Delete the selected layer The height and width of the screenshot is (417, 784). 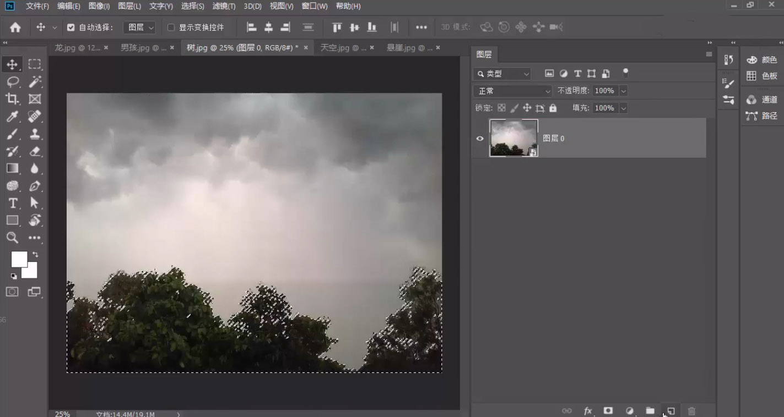[691, 411]
